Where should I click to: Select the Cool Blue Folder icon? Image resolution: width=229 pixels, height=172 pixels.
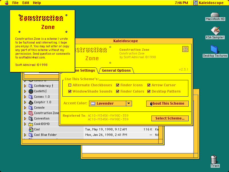click(x=31, y=135)
